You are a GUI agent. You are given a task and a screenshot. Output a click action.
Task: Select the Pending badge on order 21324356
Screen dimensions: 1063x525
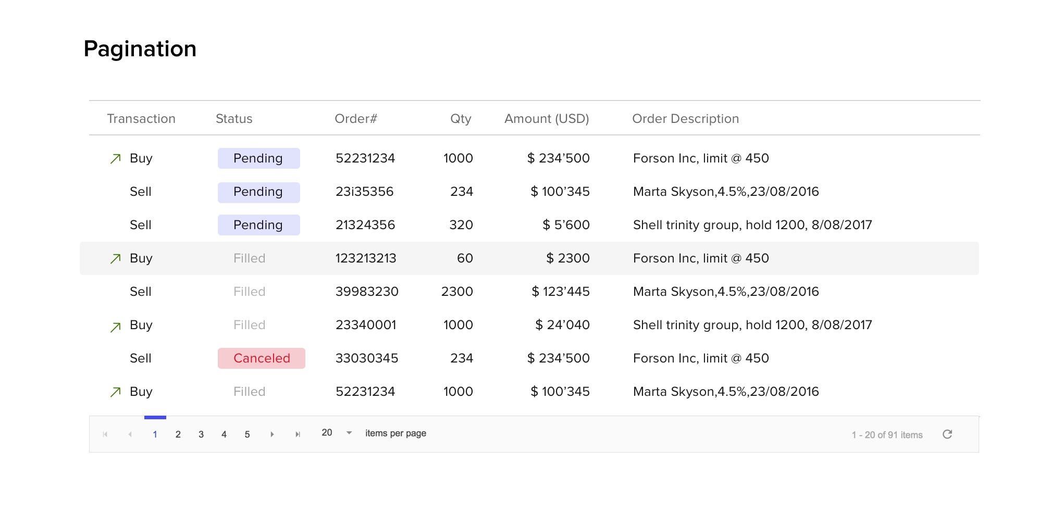[258, 225]
